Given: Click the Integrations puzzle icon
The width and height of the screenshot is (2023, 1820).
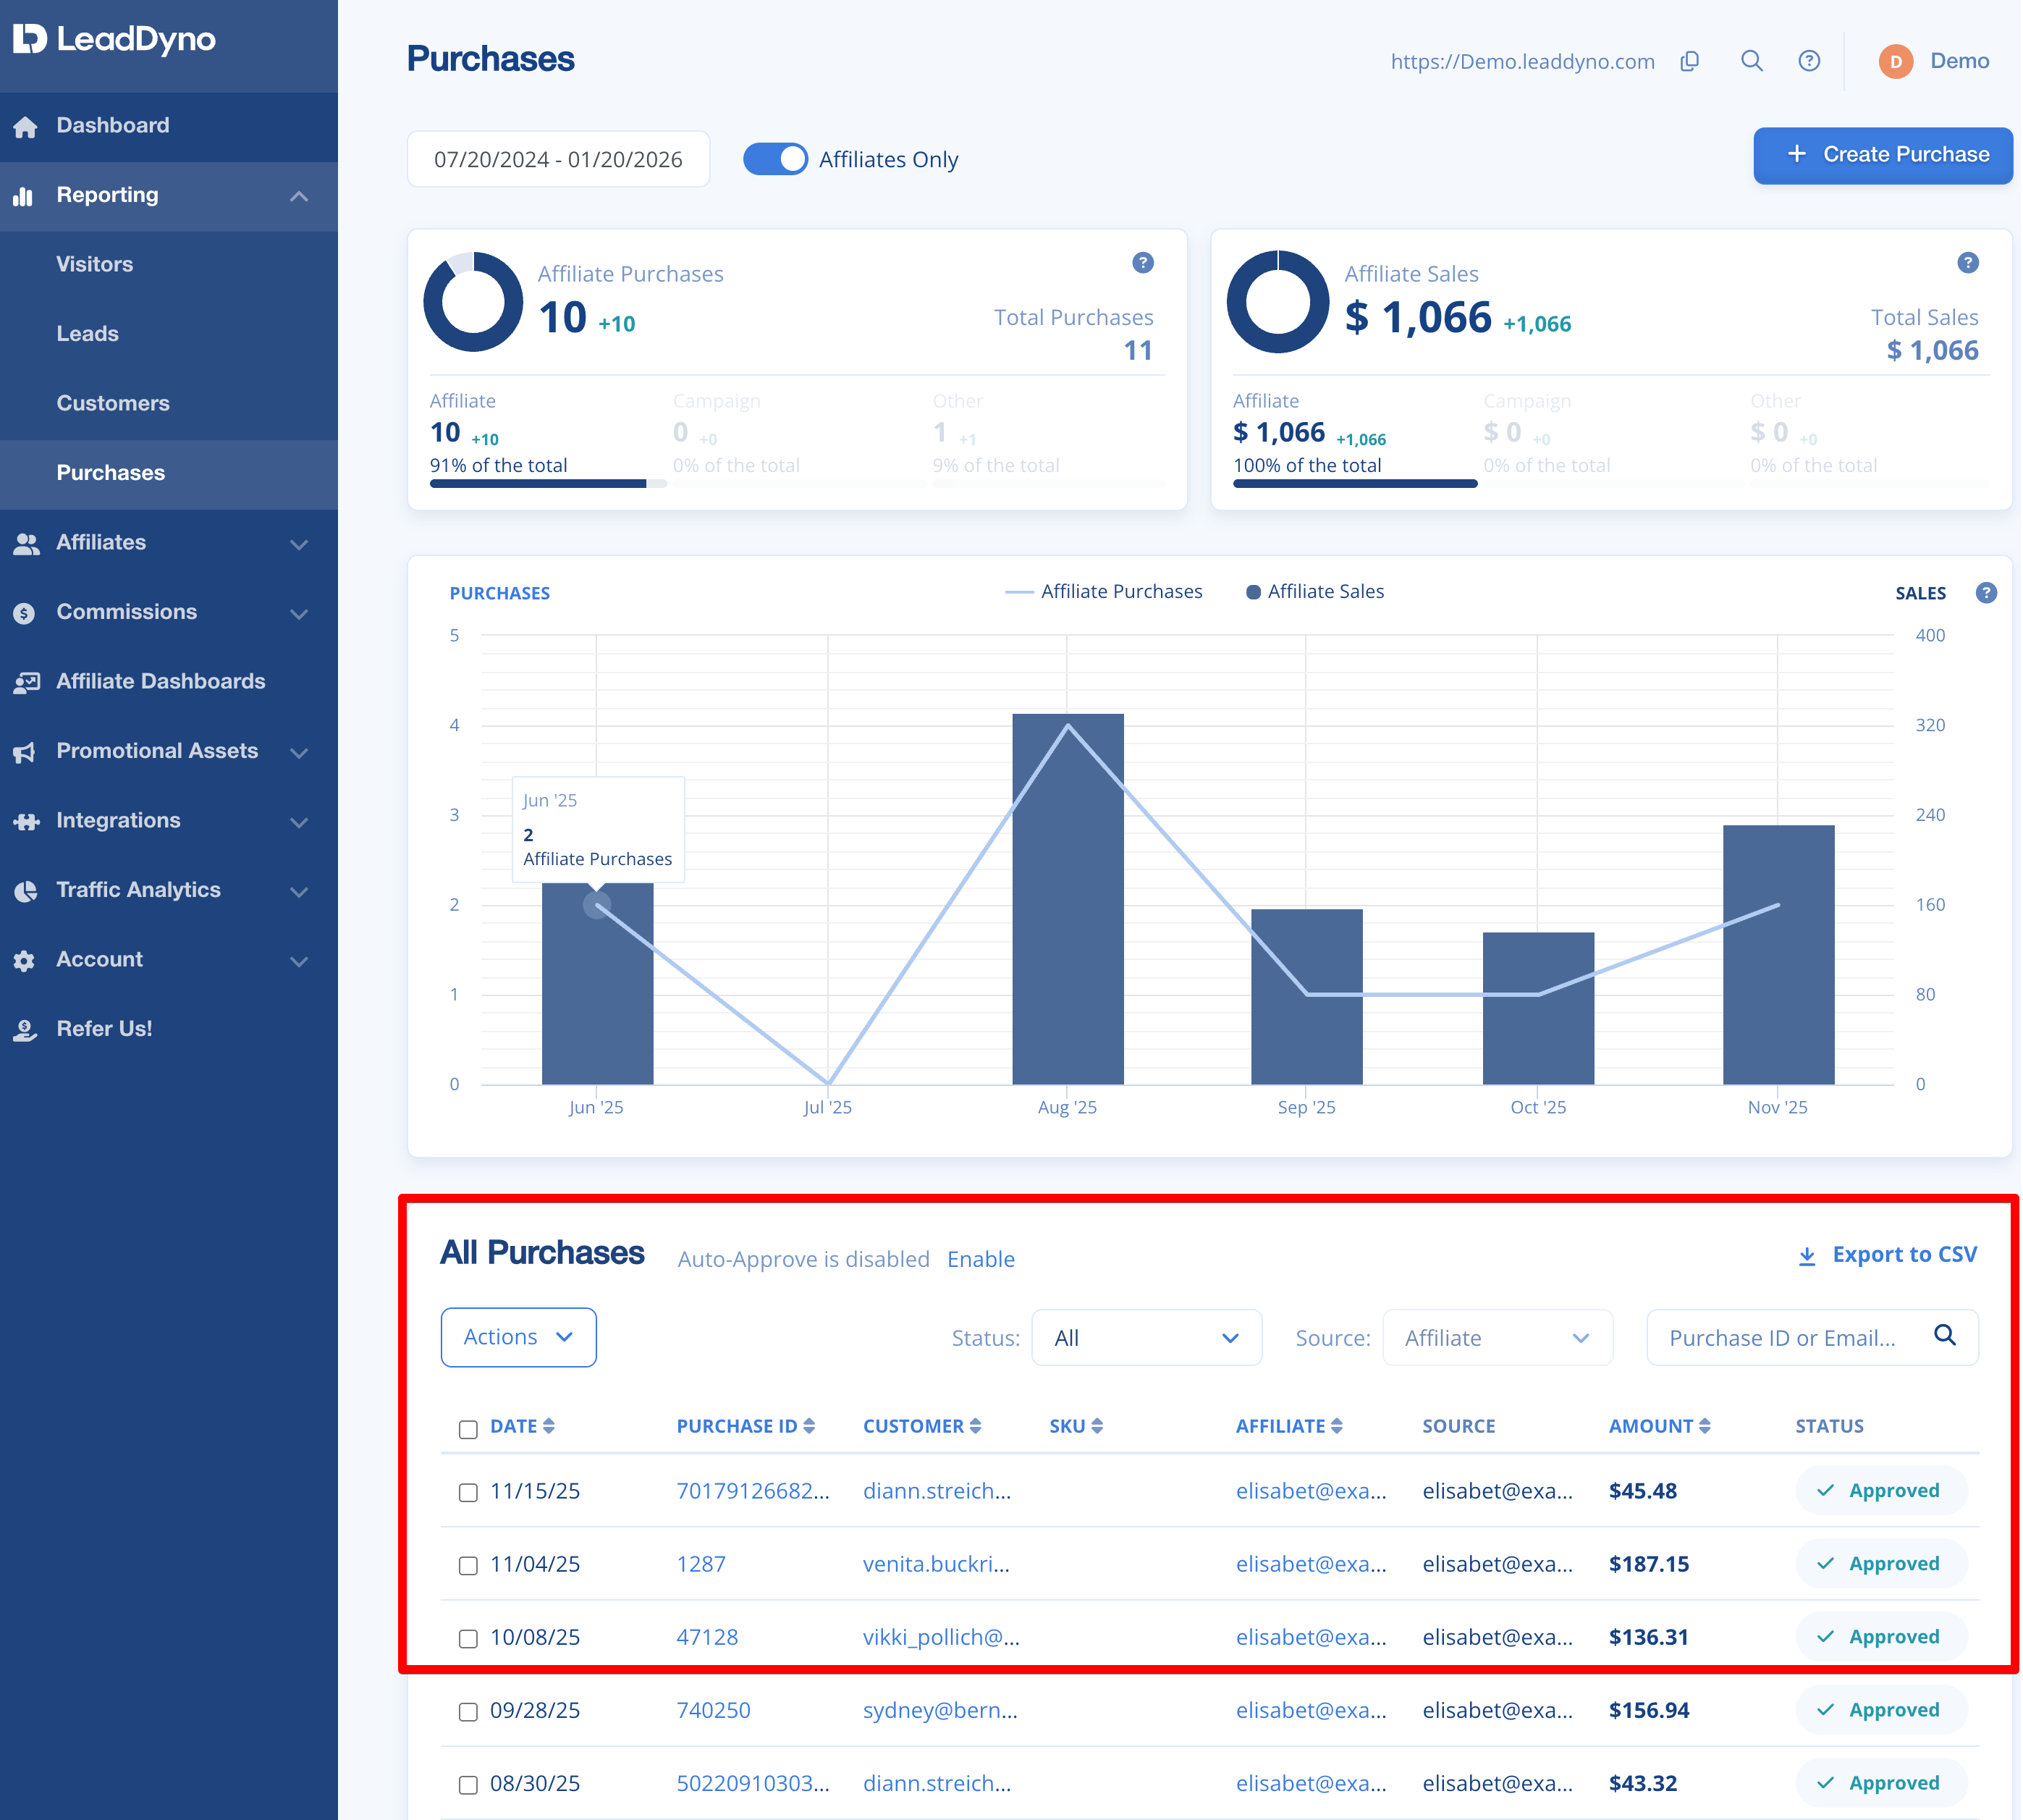Looking at the screenshot, I should (x=26, y=822).
